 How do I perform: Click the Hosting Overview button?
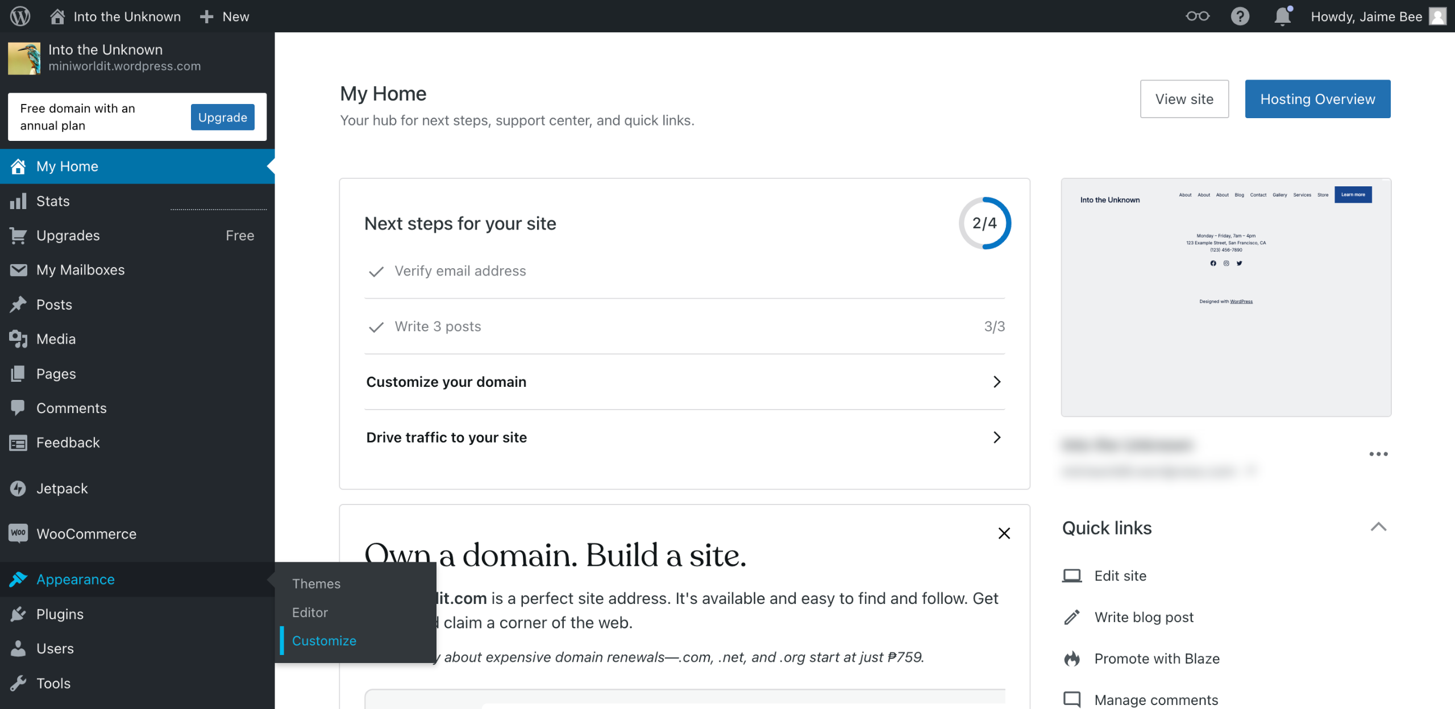[x=1317, y=99]
